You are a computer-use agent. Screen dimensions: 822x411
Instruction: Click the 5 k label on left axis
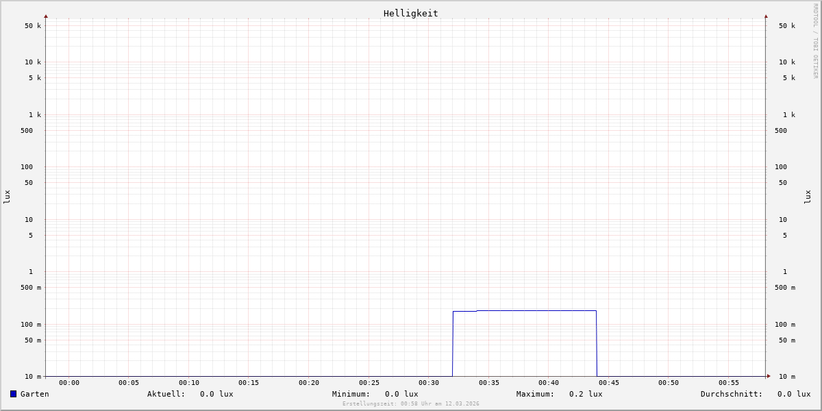tap(35, 78)
